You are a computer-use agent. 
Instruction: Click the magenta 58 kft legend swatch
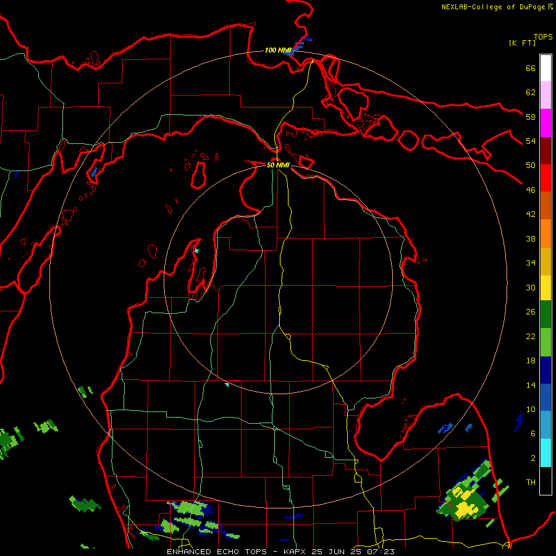[x=545, y=123]
